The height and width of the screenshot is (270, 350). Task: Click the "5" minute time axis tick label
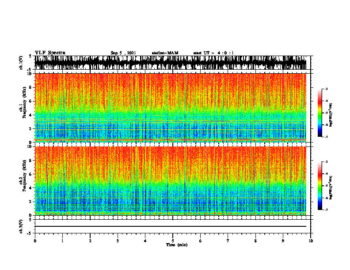click(x=173, y=241)
